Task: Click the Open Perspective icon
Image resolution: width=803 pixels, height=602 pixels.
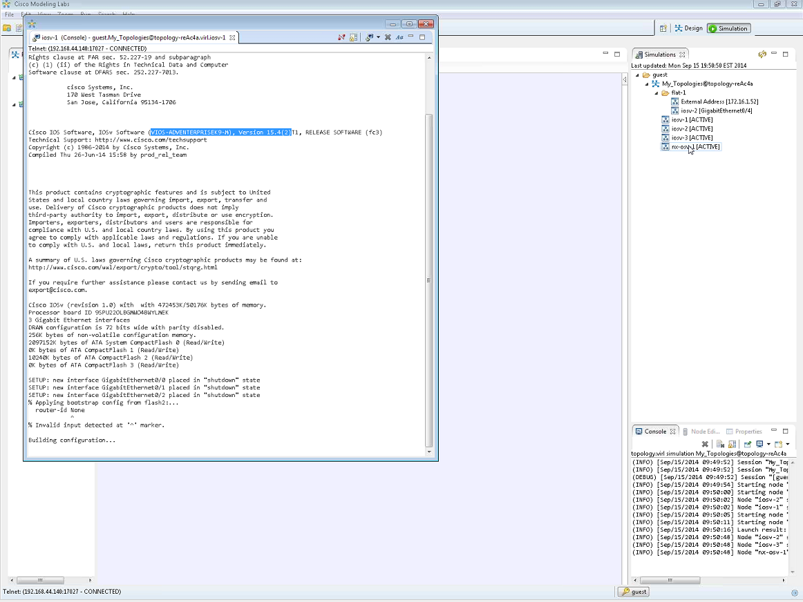Action: point(663,28)
